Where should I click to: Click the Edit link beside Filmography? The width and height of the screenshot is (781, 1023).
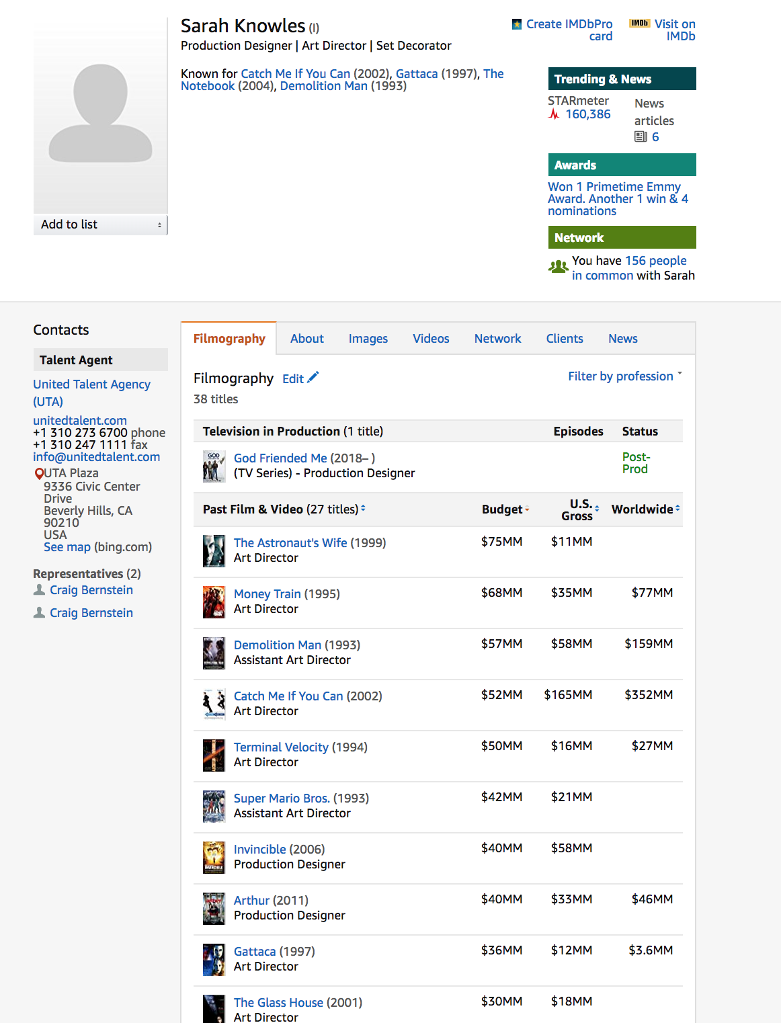coord(293,379)
